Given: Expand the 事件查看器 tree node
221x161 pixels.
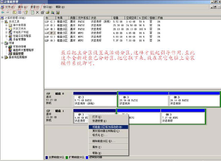Looking at the screenshot, I should tap(6, 25).
